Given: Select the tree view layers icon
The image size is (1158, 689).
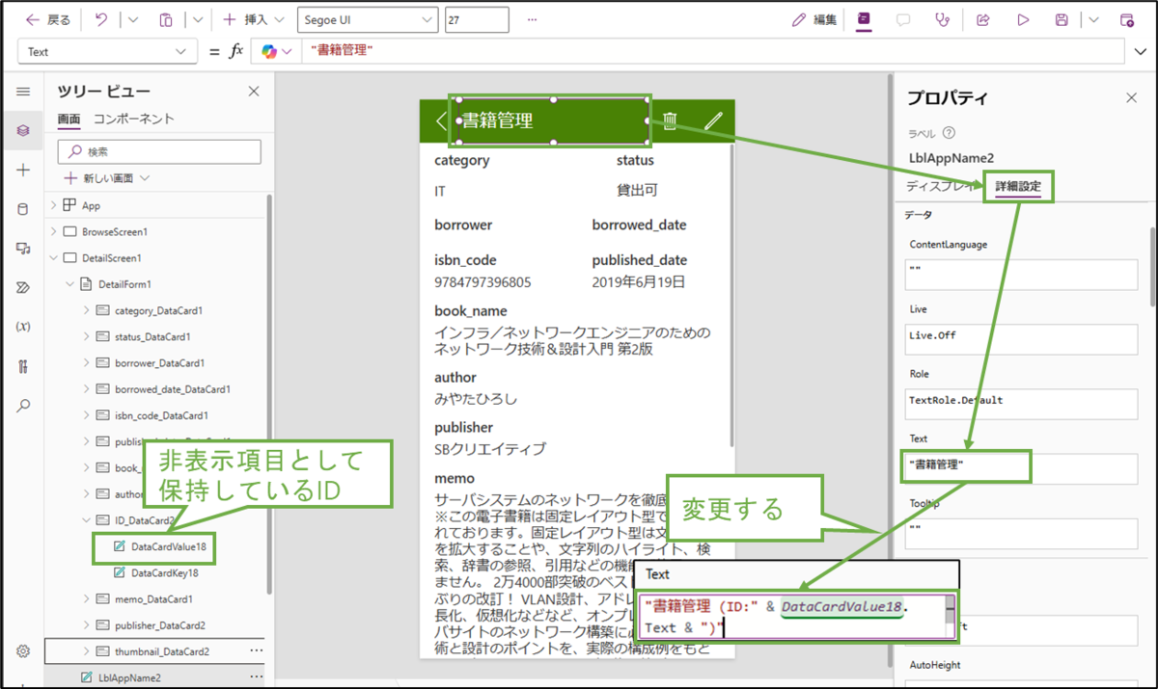Looking at the screenshot, I should point(23,130).
